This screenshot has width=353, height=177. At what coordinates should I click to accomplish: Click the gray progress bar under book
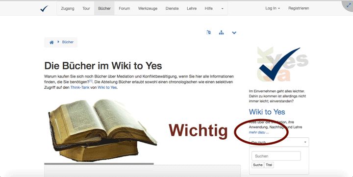(x=99, y=164)
